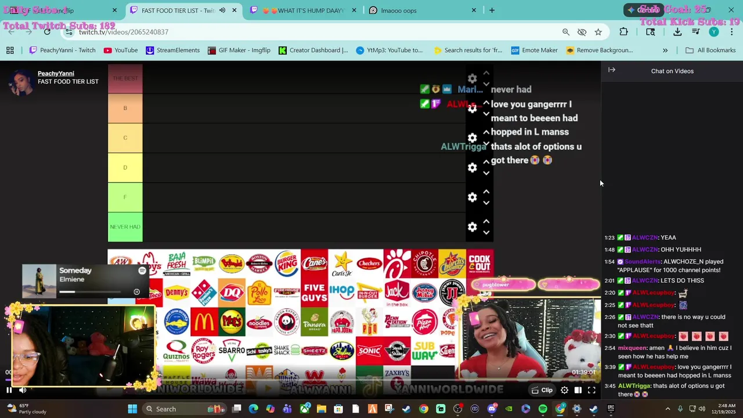
Task: Open Discord from the taskbar
Action: point(492,409)
